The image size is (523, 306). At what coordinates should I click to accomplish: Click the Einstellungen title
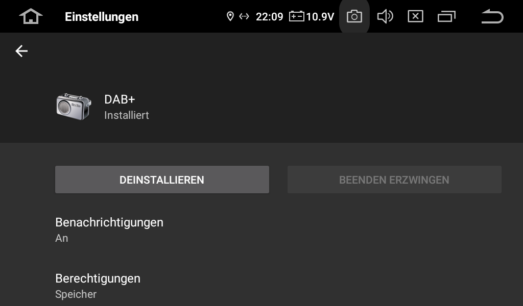coord(102,17)
